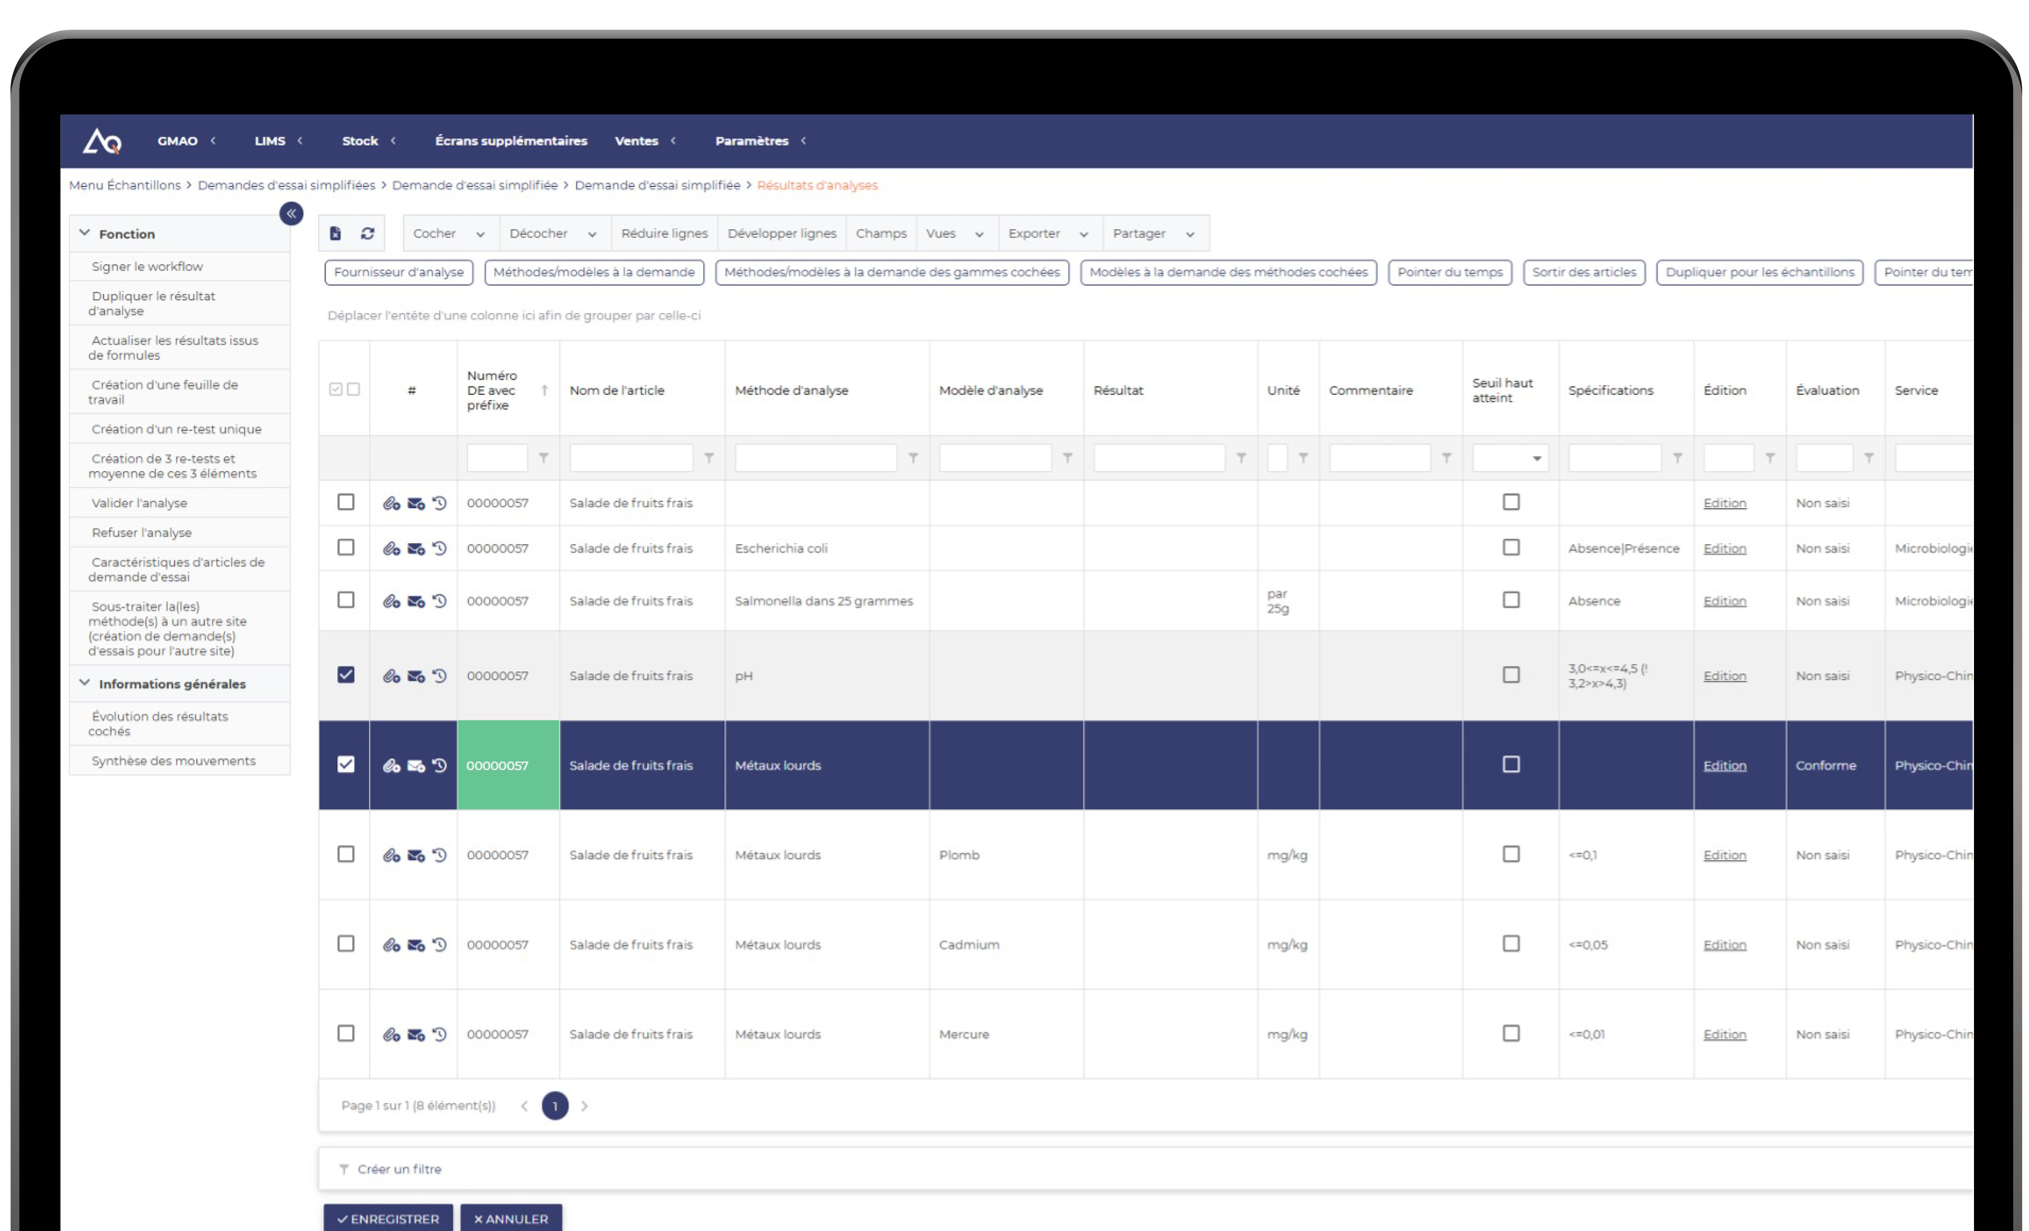
Task: Open the Stock menu
Action: click(x=369, y=142)
